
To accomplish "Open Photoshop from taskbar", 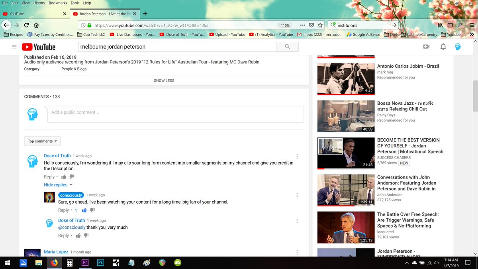I will tap(100, 263).
